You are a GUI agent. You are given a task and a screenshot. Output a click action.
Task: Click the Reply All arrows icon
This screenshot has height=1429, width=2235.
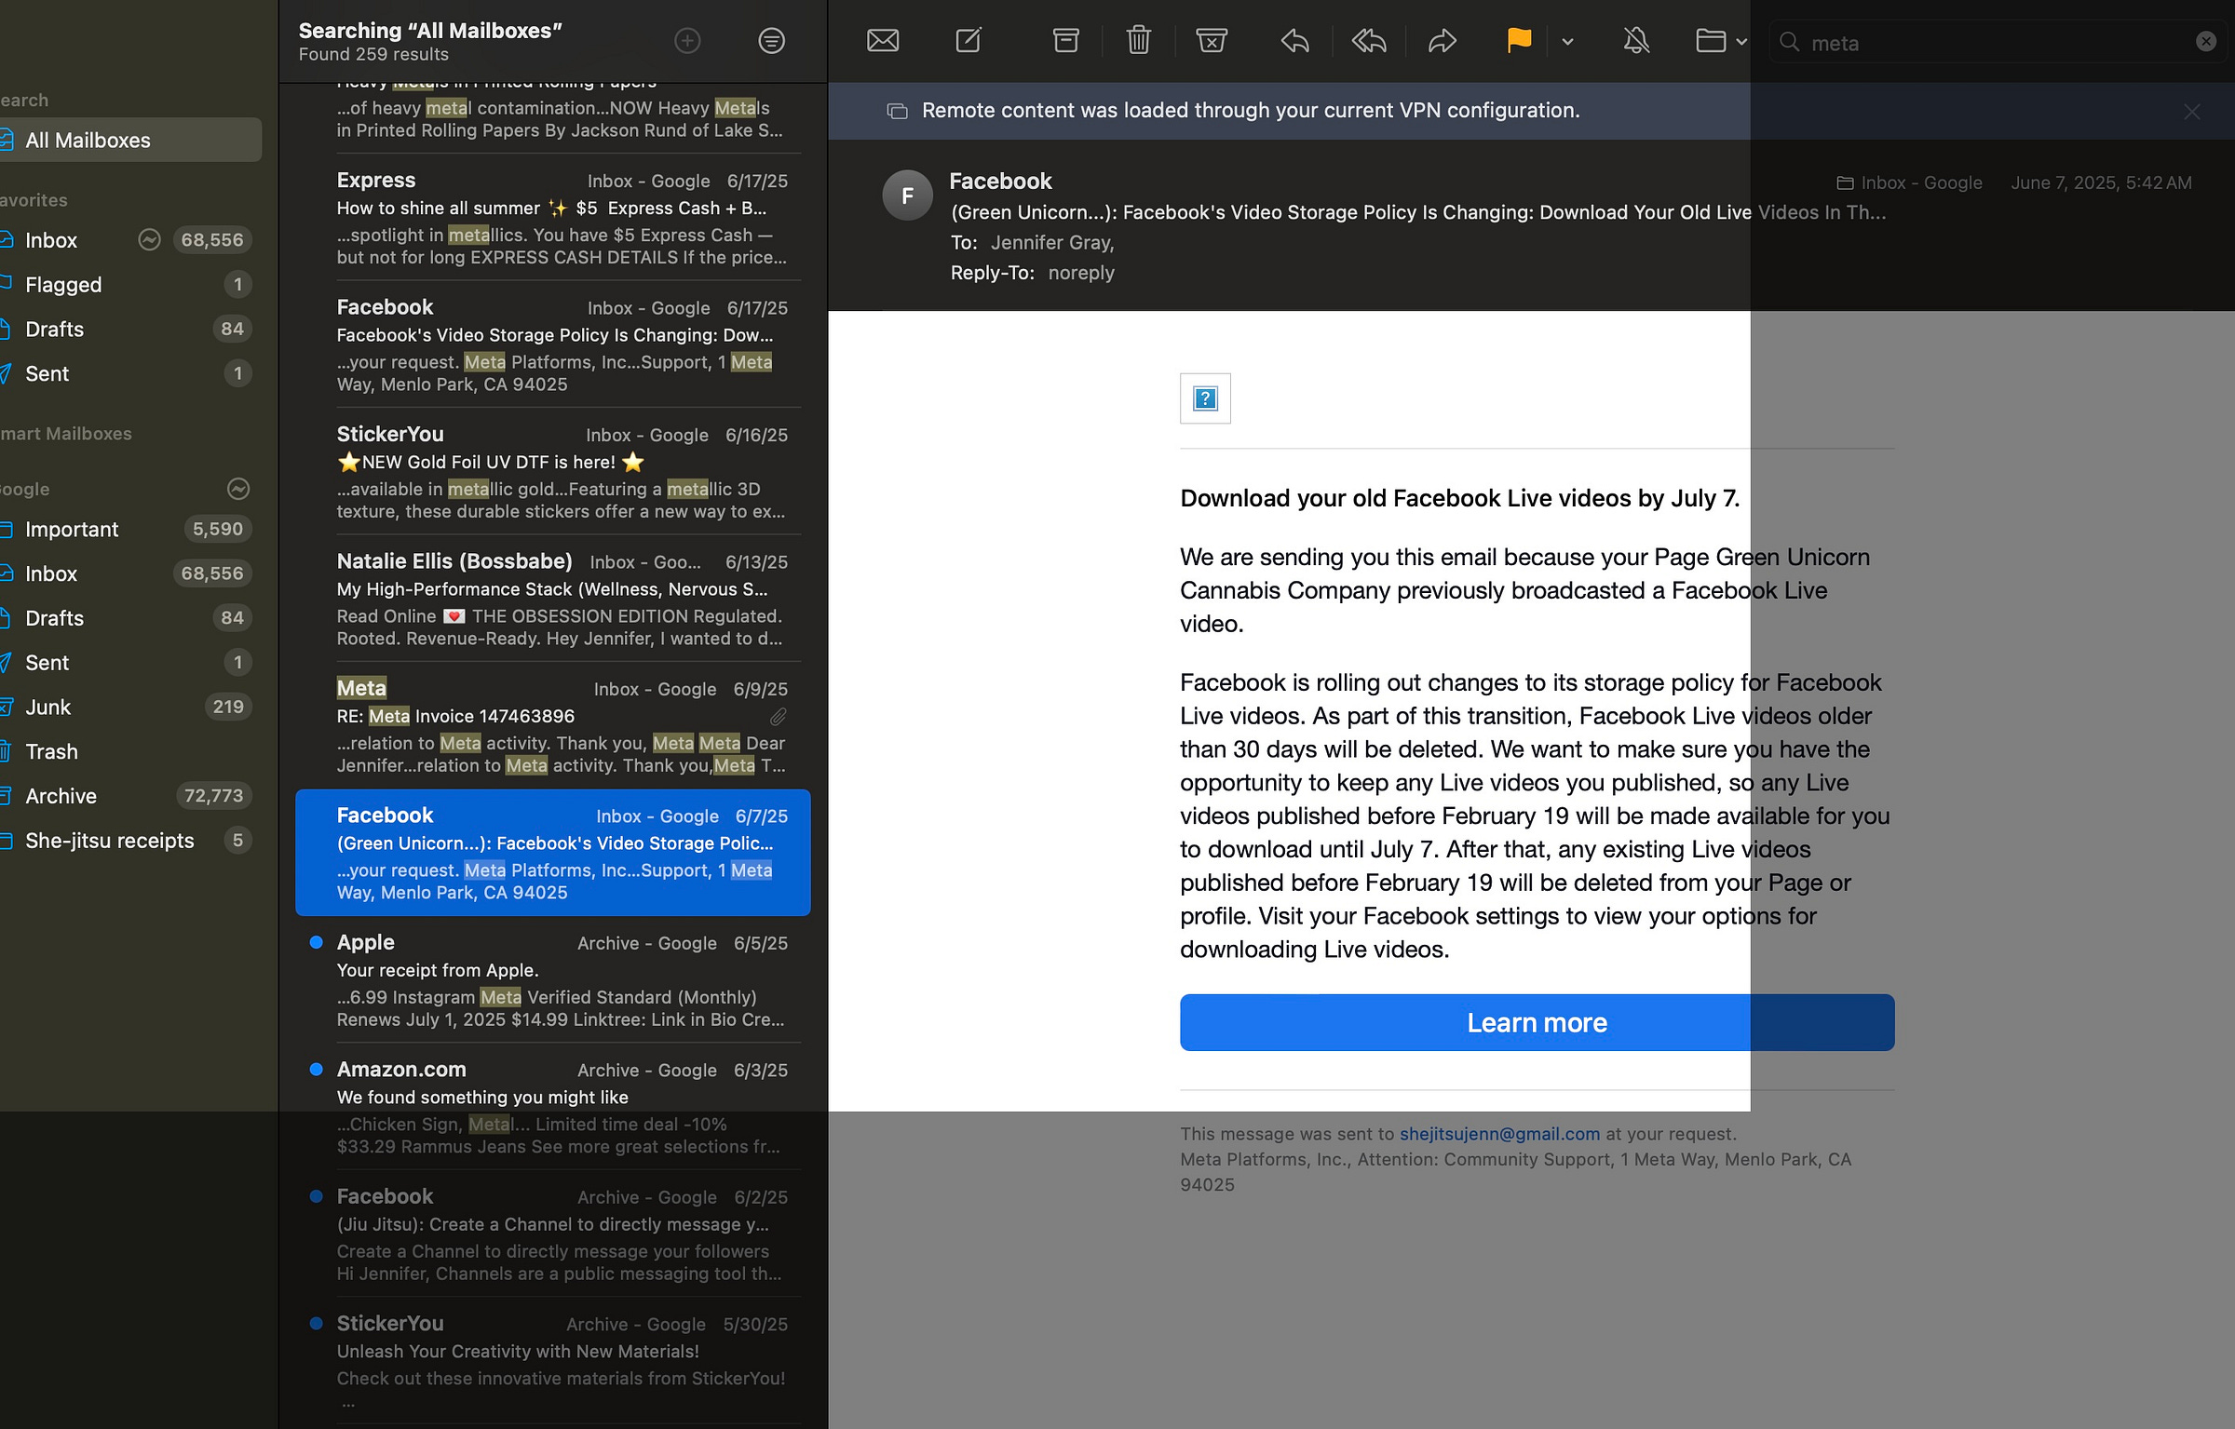(1368, 41)
